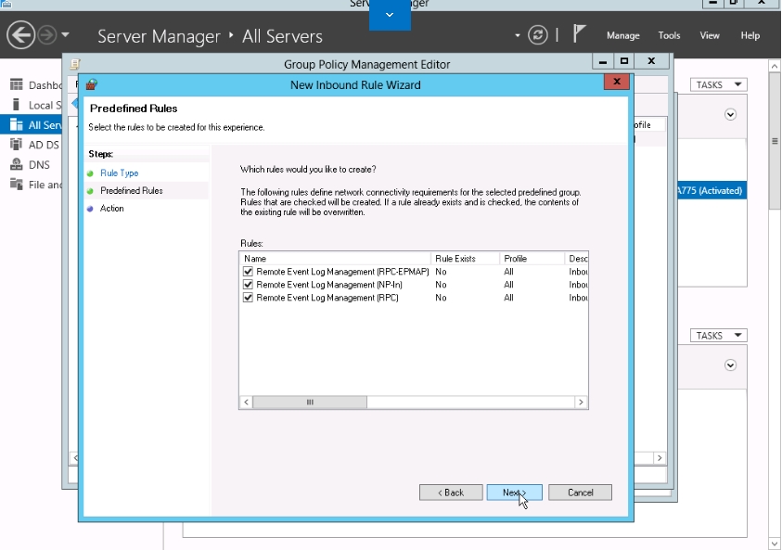Uncheck Remote Event Log Management (RPC-EPMAP)
782x550 pixels.
[248, 272]
